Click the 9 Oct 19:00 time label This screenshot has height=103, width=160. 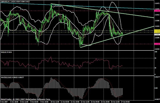point(44,102)
